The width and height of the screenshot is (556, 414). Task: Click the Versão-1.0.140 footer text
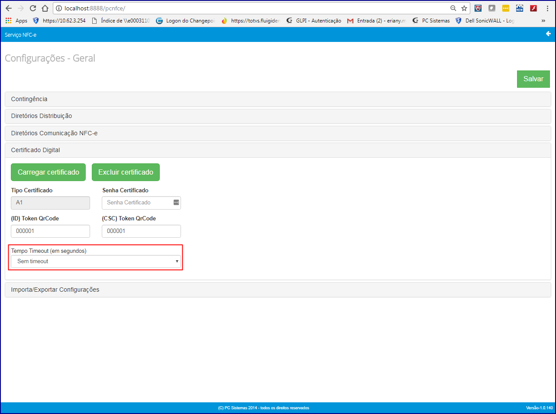[x=539, y=408]
